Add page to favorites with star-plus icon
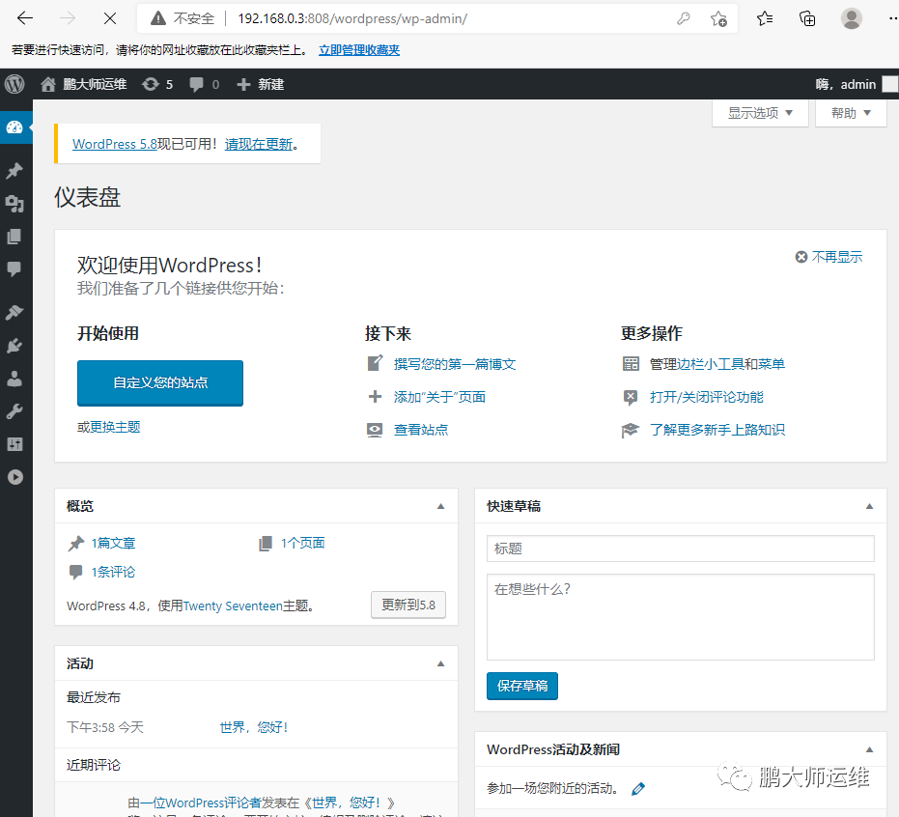Screen dimensions: 899x817 tap(718, 19)
